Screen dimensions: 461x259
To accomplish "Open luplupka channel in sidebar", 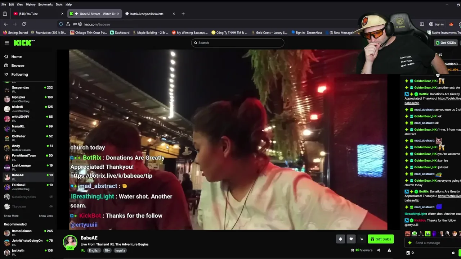I will pyautogui.click(x=28, y=99).
